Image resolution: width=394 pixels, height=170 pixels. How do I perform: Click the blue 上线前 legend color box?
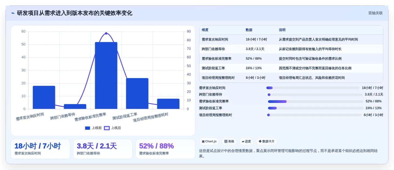pyautogui.click(x=88, y=128)
